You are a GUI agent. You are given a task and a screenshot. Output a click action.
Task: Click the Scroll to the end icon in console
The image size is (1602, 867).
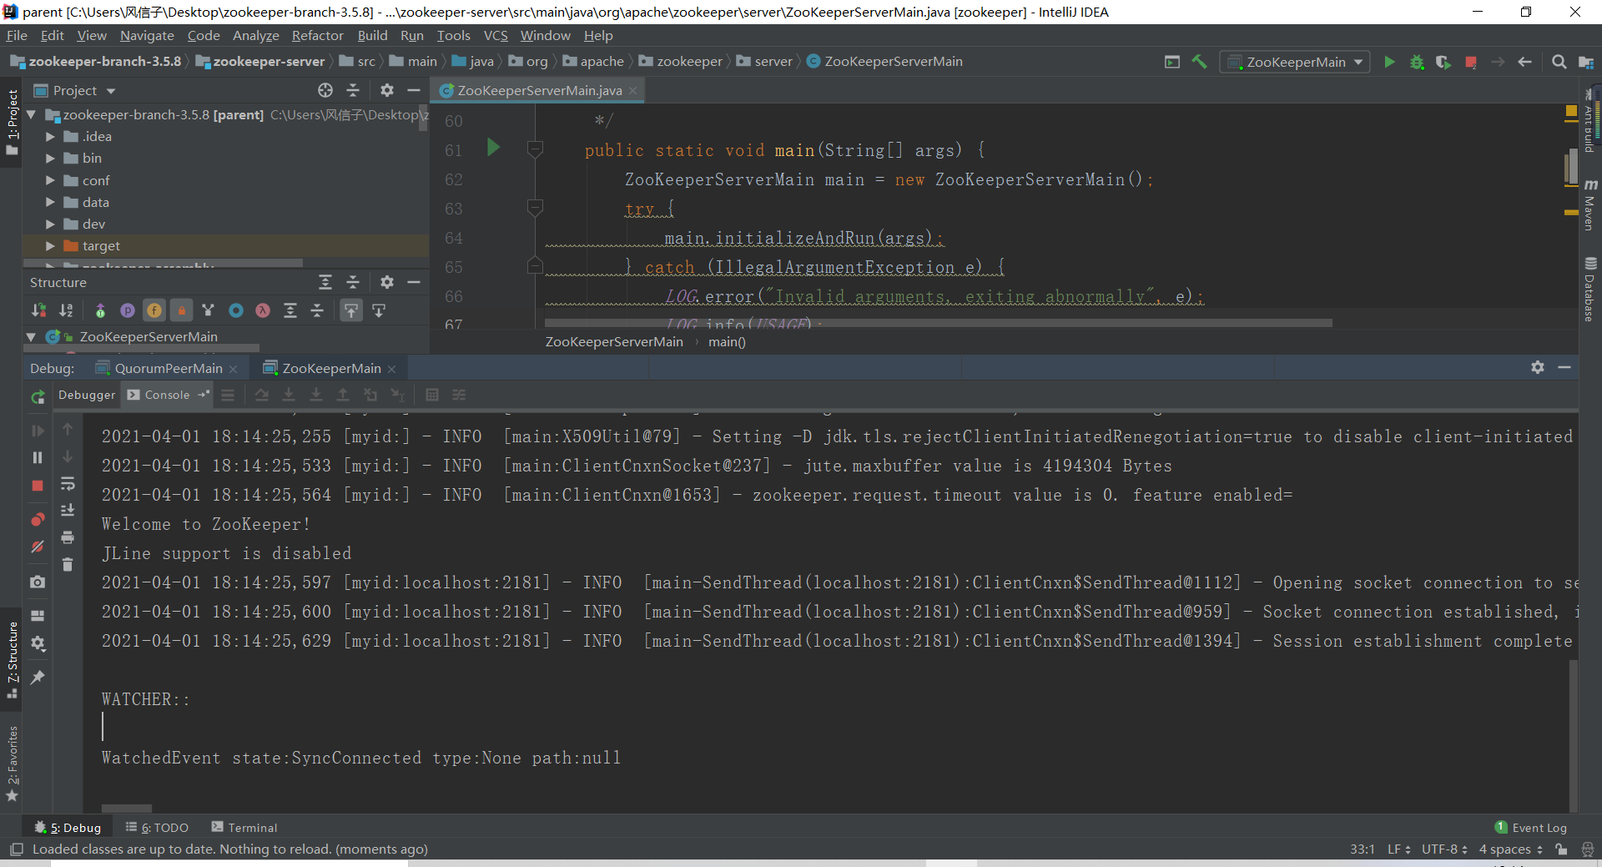click(x=68, y=510)
